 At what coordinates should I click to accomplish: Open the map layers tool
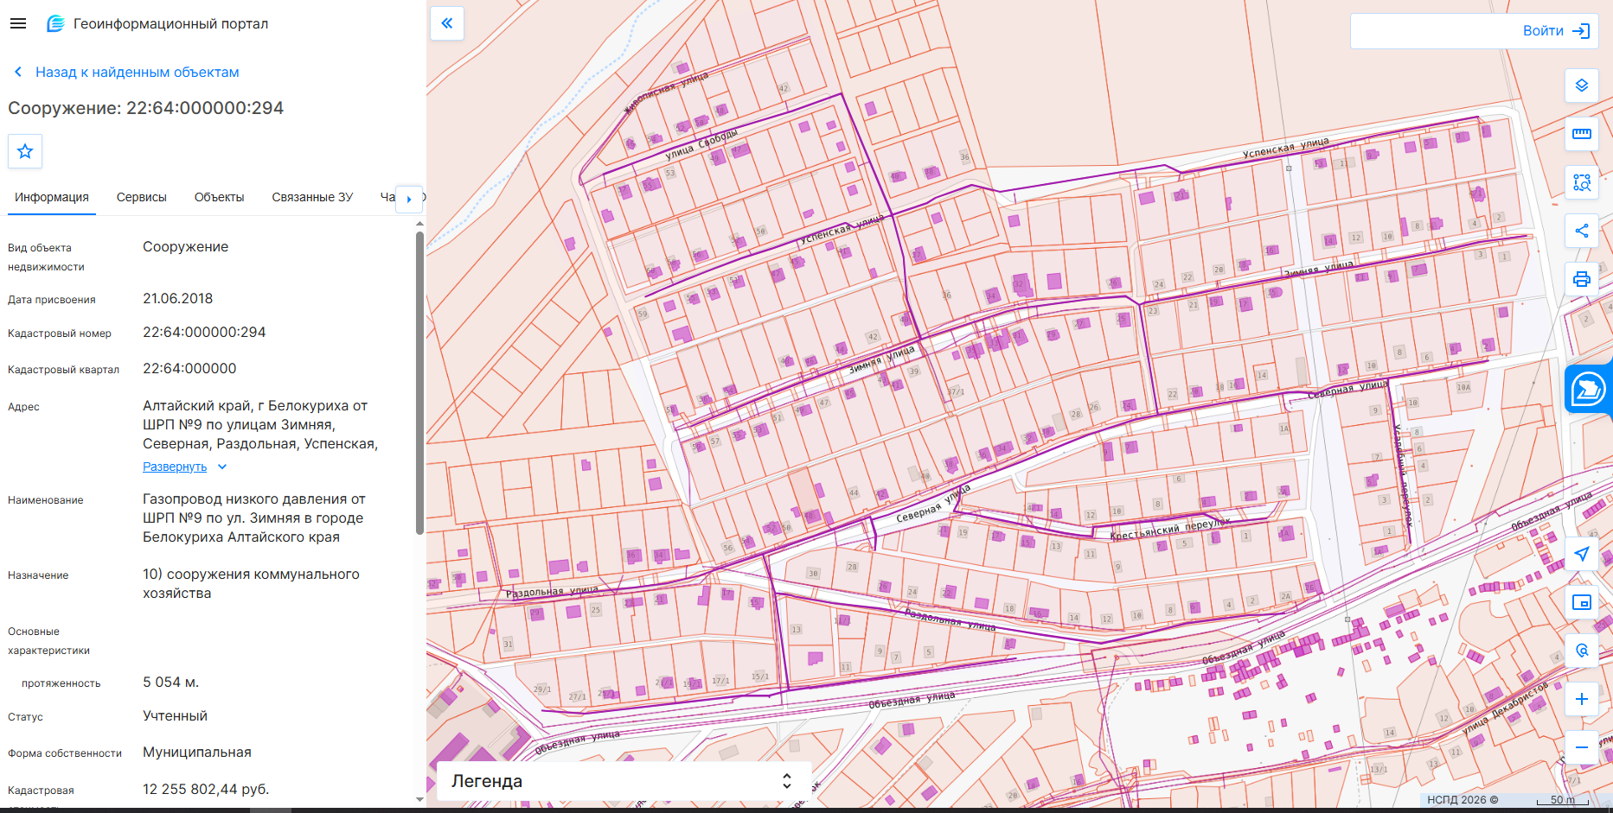point(1582,86)
